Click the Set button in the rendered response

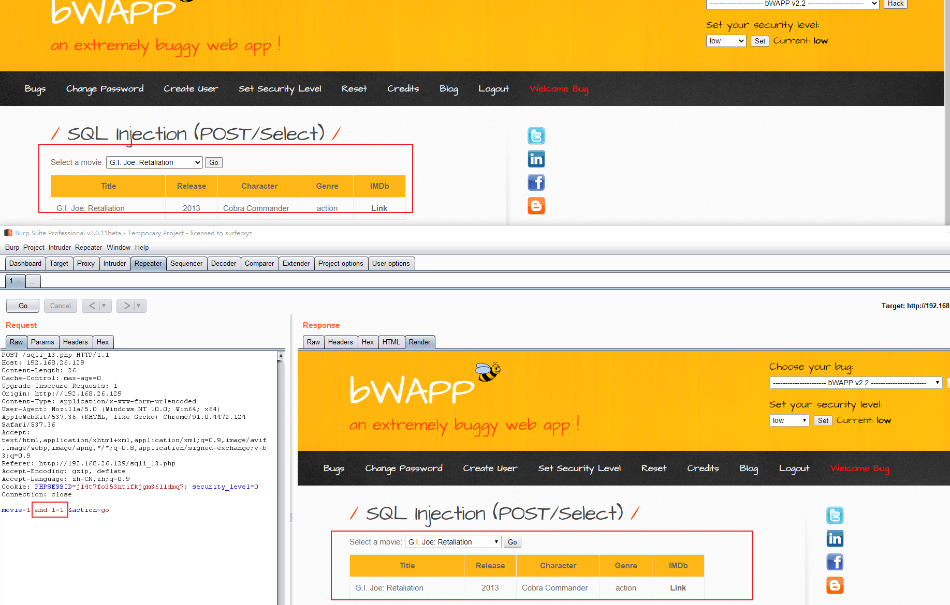(x=823, y=420)
